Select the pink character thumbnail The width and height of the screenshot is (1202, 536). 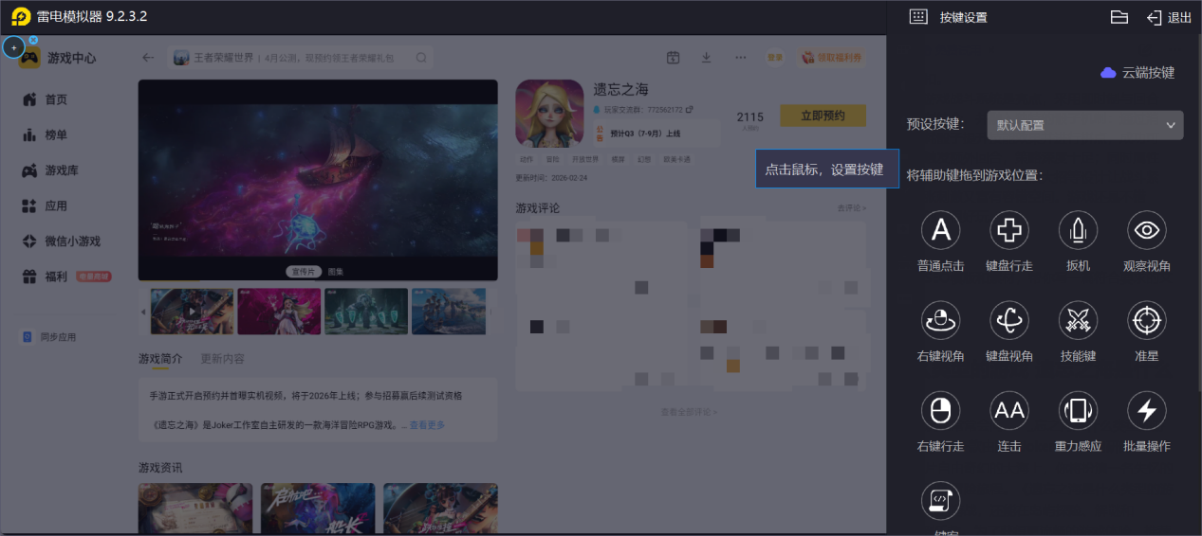pos(279,312)
